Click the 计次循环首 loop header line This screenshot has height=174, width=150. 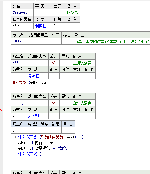pyautogui.click(x=51, y=137)
